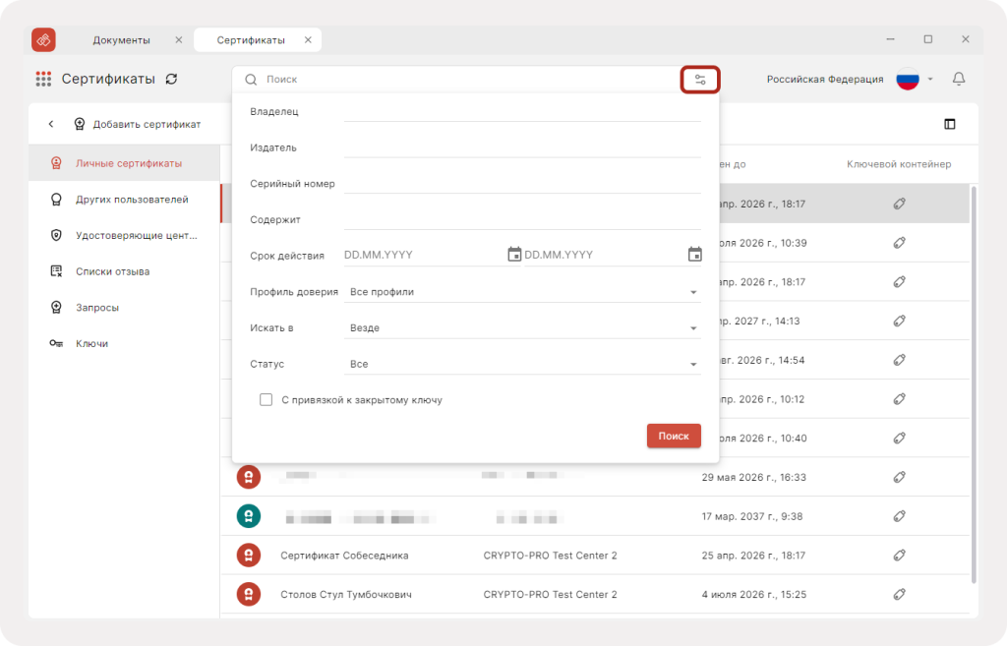Click key icon in 10:12 row
The height and width of the screenshot is (646, 1007).
point(899,399)
